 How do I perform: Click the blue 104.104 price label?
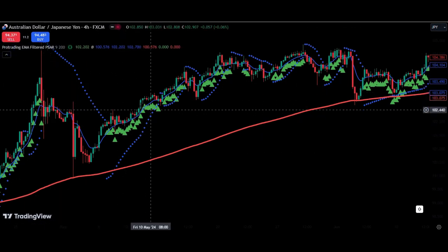438,65
